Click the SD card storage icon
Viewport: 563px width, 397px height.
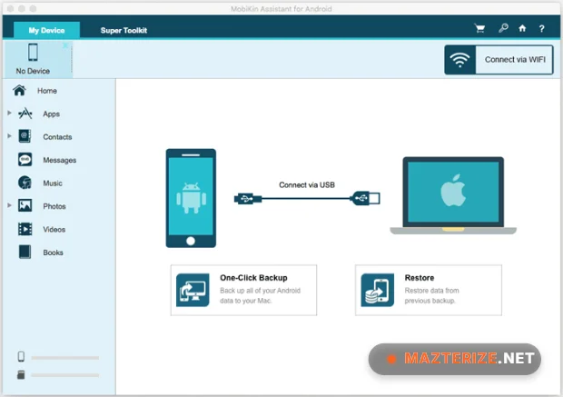click(x=21, y=374)
